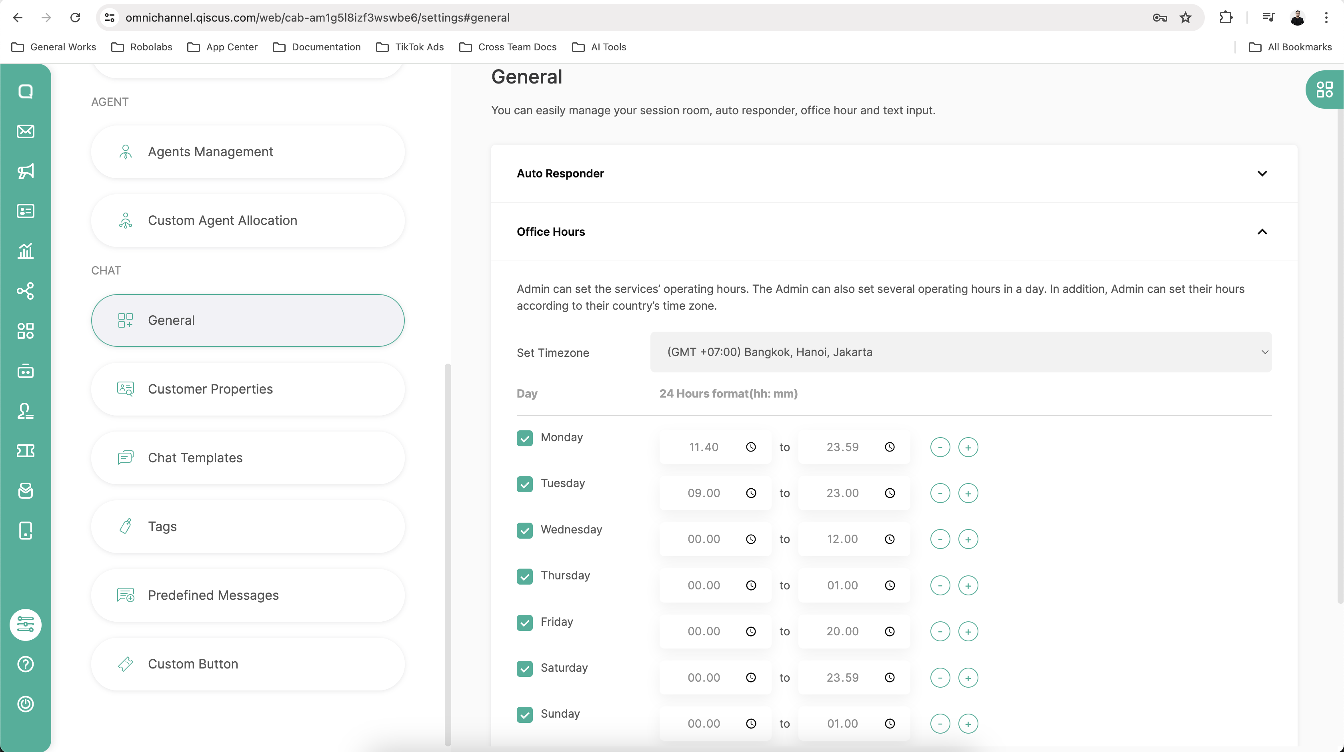Image resolution: width=1344 pixels, height=752 pixels.
Task: Disable the Saturday checkbox
Action: [524, 668]
